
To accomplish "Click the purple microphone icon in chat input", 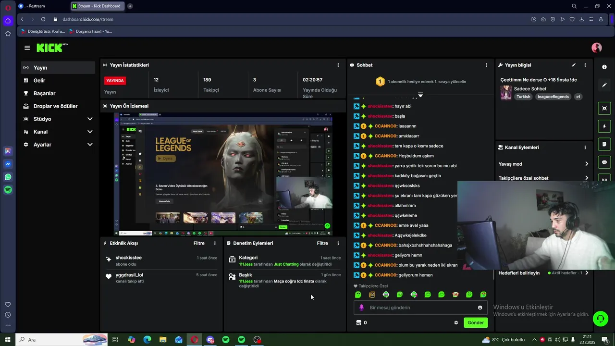I will click(362, 308).
